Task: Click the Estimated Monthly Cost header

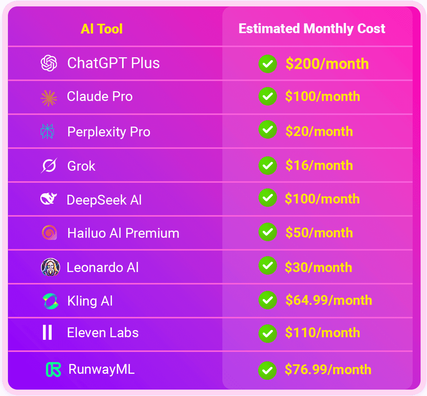Action: click(312, 29)
